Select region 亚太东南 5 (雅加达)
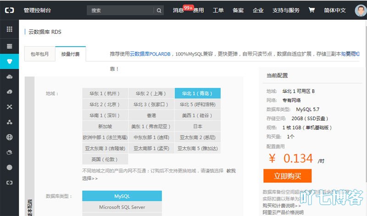367x216 pixels. point(198,149)
